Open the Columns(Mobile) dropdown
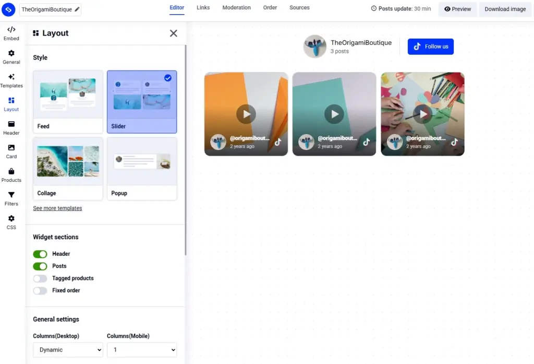This screenshot has height=364, width=534. [x=141, y=349]
